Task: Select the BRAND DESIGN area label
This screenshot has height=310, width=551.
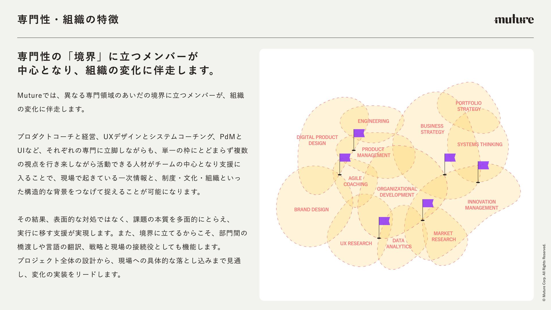Action: [x=311, y=210]
